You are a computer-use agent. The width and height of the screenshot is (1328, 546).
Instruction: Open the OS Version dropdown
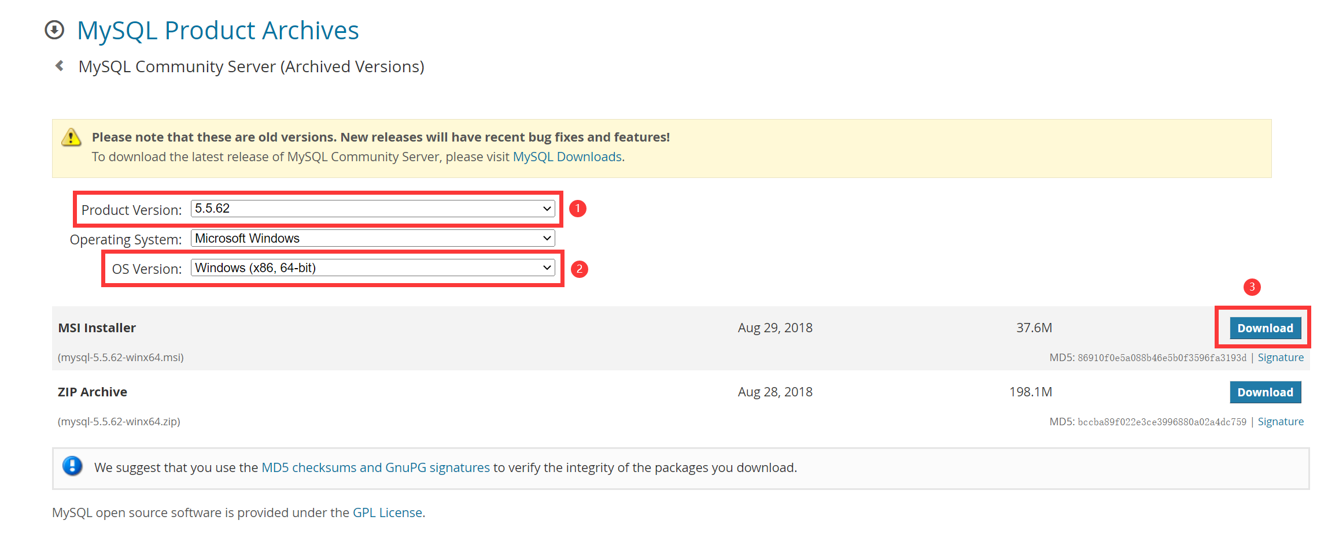(x=373, y=268)
